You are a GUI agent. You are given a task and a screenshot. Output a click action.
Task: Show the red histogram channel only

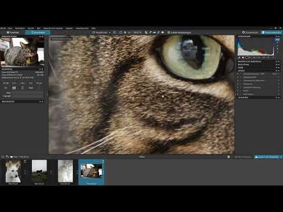tap(277, 42)
